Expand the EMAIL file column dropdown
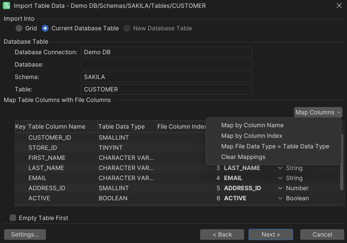Viewport: 347px width, 243px height. (x=280, y=178)
